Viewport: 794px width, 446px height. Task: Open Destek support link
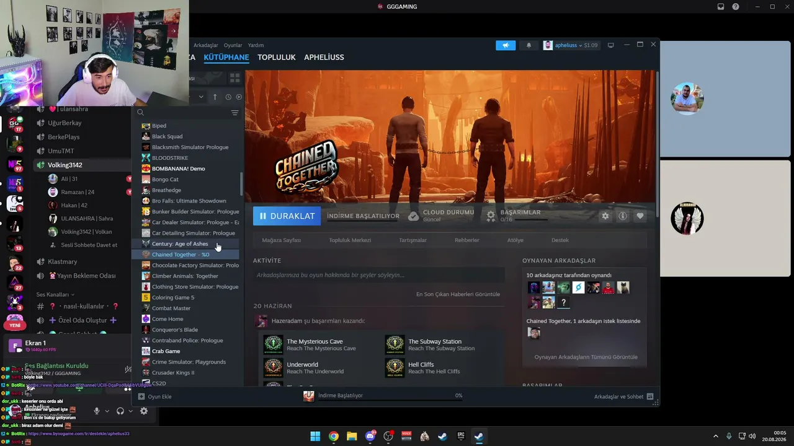[560, 240]
